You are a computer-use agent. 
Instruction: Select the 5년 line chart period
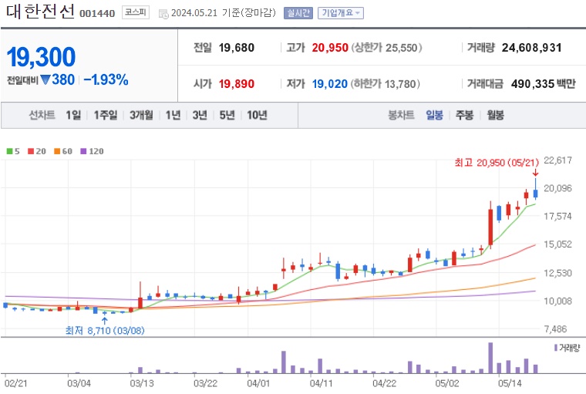pyautogui.click(x=227, y=115)
